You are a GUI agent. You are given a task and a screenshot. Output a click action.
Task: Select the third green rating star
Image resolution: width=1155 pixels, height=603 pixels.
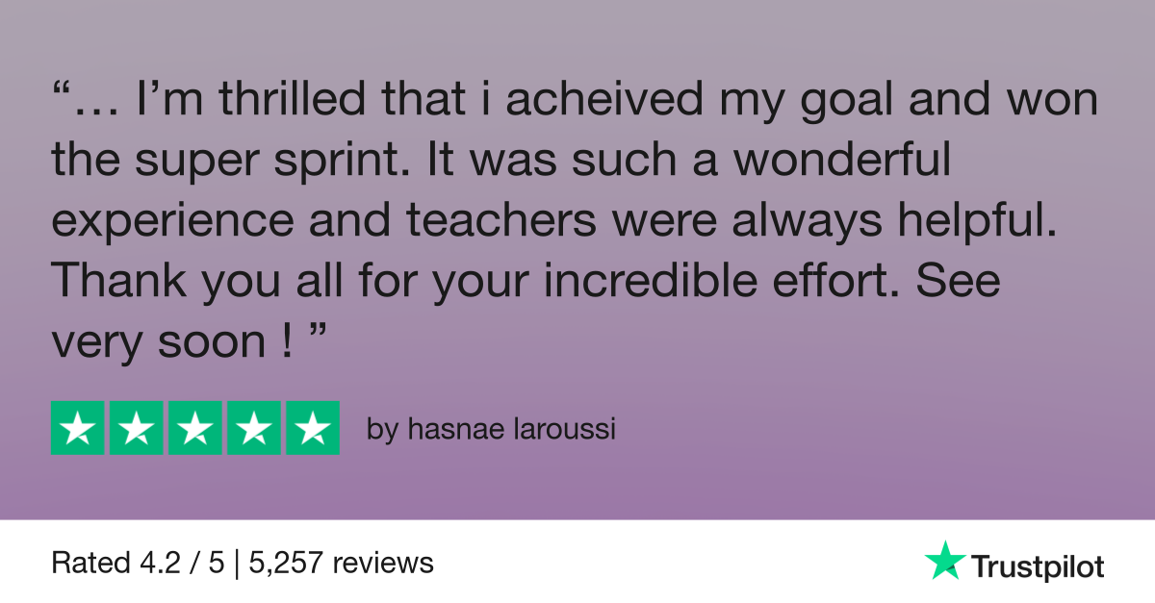pyautogui.click(x=195, y=428)
